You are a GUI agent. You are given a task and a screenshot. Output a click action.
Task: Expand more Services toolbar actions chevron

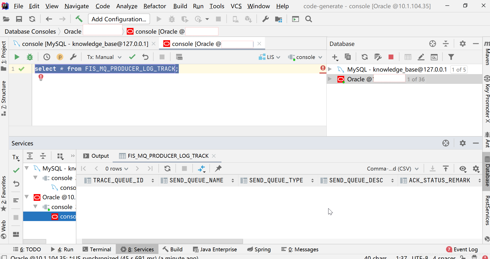point(73,156)
